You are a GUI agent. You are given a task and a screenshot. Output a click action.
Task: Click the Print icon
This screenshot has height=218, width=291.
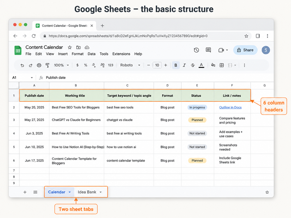(39, 65)
